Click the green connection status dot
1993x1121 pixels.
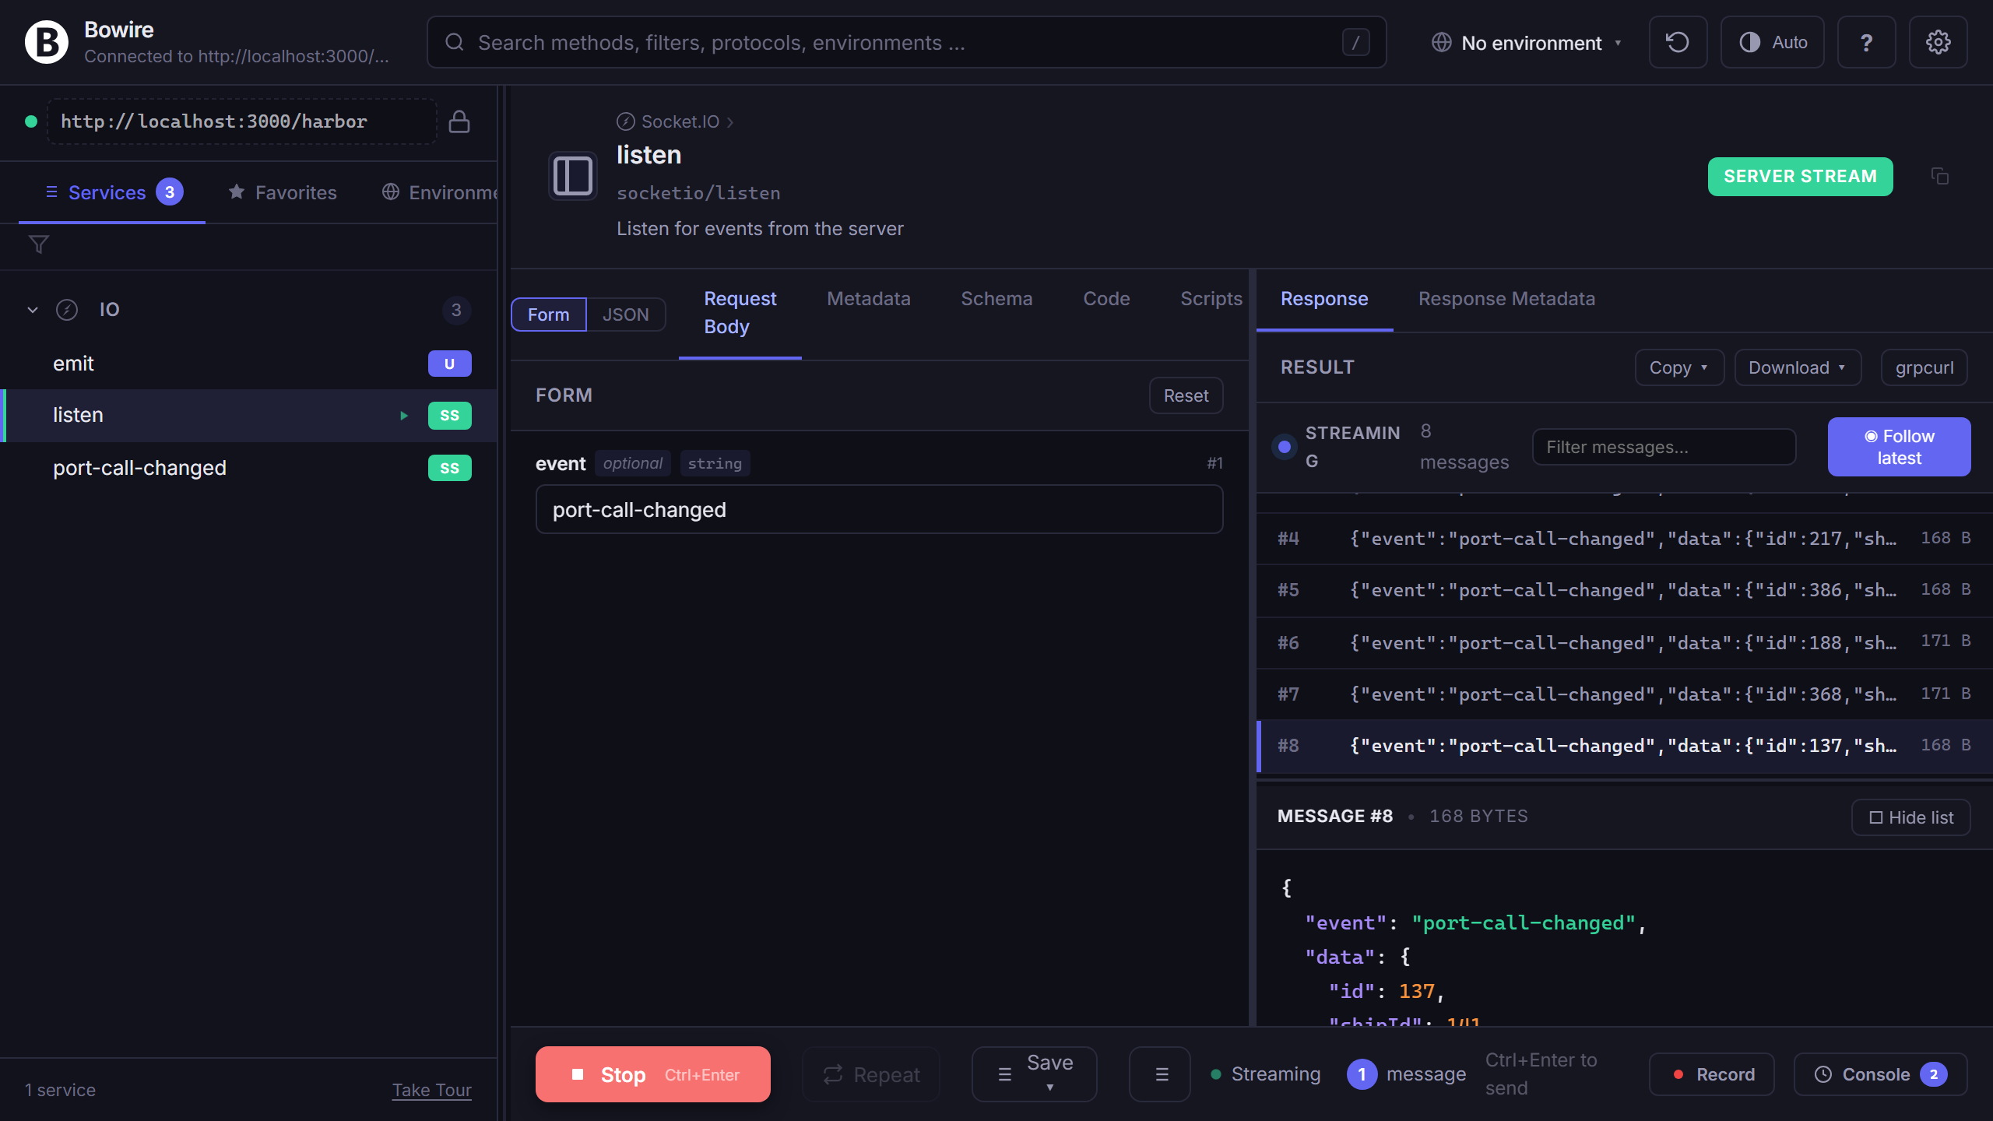(31, 121)
